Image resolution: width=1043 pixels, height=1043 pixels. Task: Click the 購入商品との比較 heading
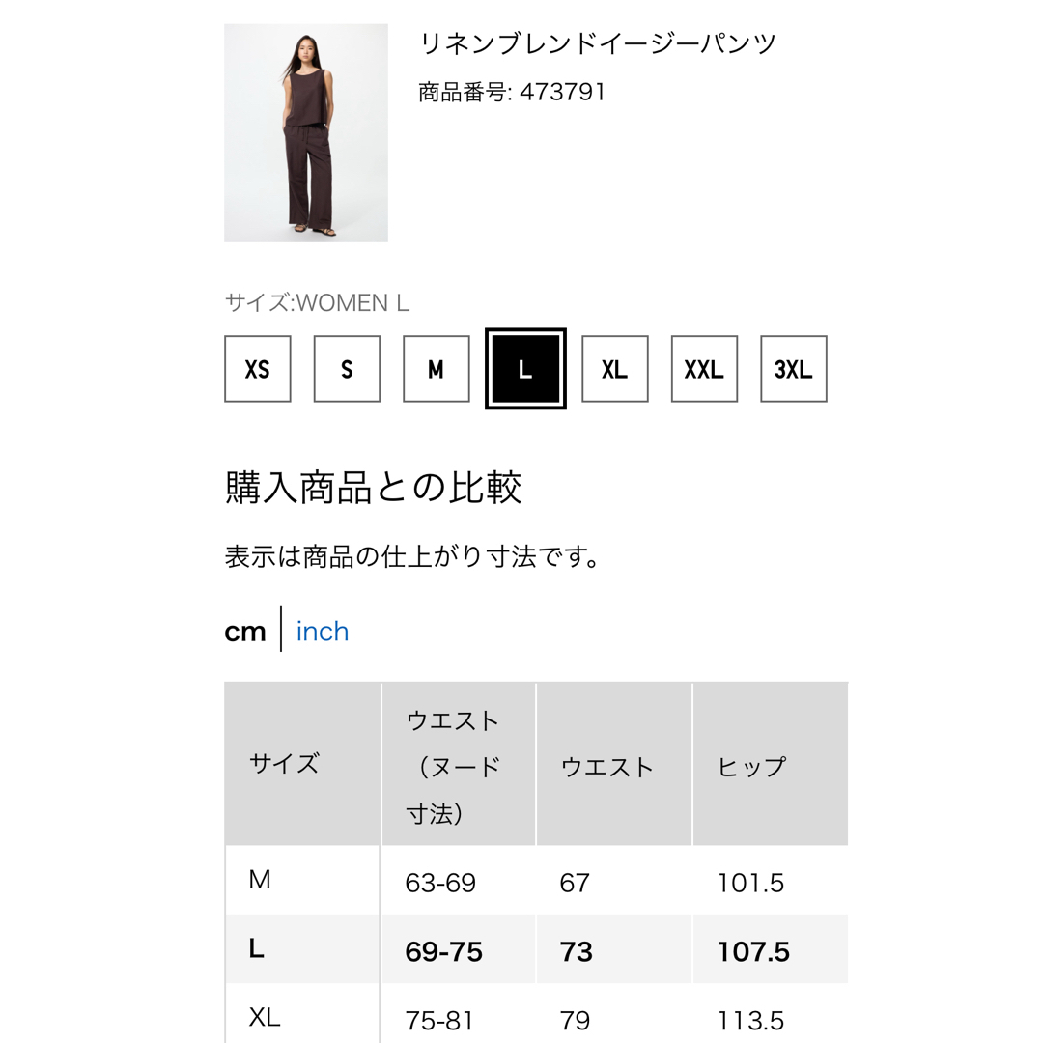click(x=373, y=487)
